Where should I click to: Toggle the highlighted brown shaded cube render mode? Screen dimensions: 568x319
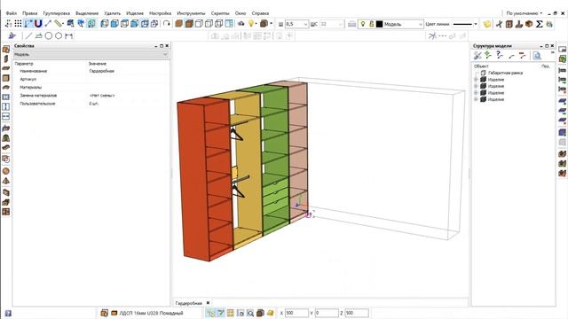[189, 24]
